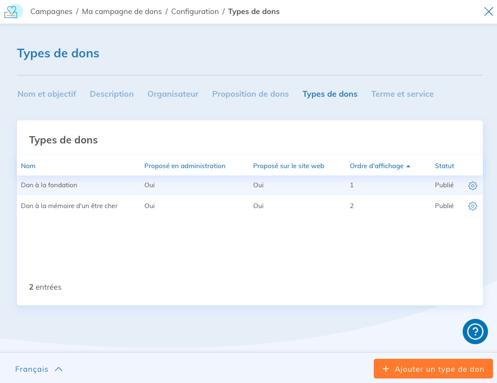Select the active Types de dons tab
The width and height of the screenshot is (497, 383).
330,94
